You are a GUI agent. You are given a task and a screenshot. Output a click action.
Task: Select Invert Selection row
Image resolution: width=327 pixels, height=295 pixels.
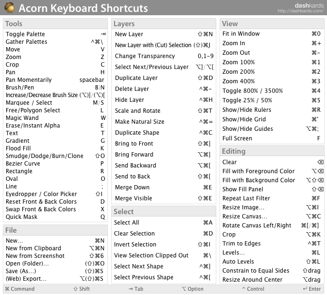162,245
